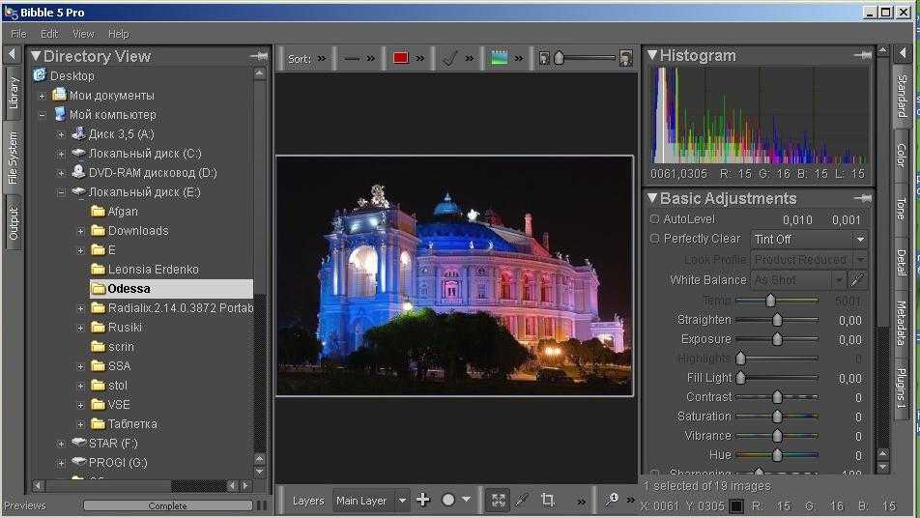Click the Saturation slider handle
This screenshot has height=518, width=920.
pos(777,417)
